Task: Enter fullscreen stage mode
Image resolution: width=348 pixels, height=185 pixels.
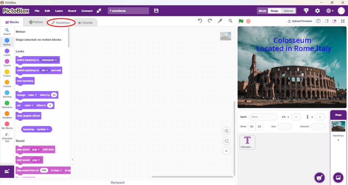Action: [x=343, y=21]
